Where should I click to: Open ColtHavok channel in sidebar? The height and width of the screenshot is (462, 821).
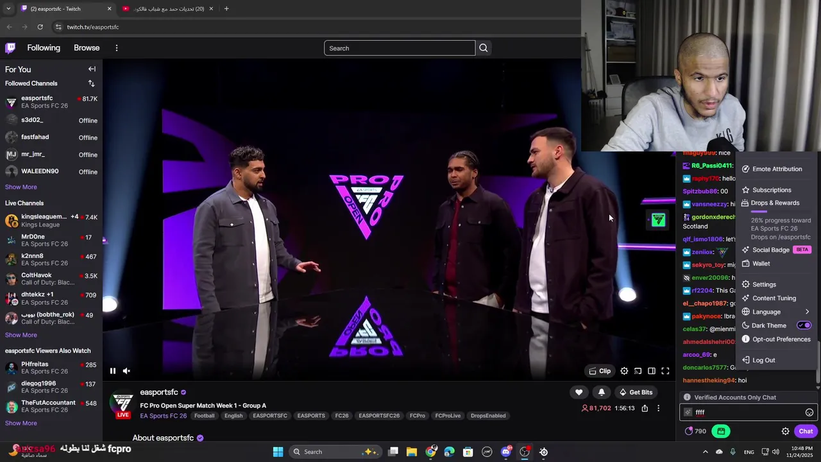click(x=51, y=279)
